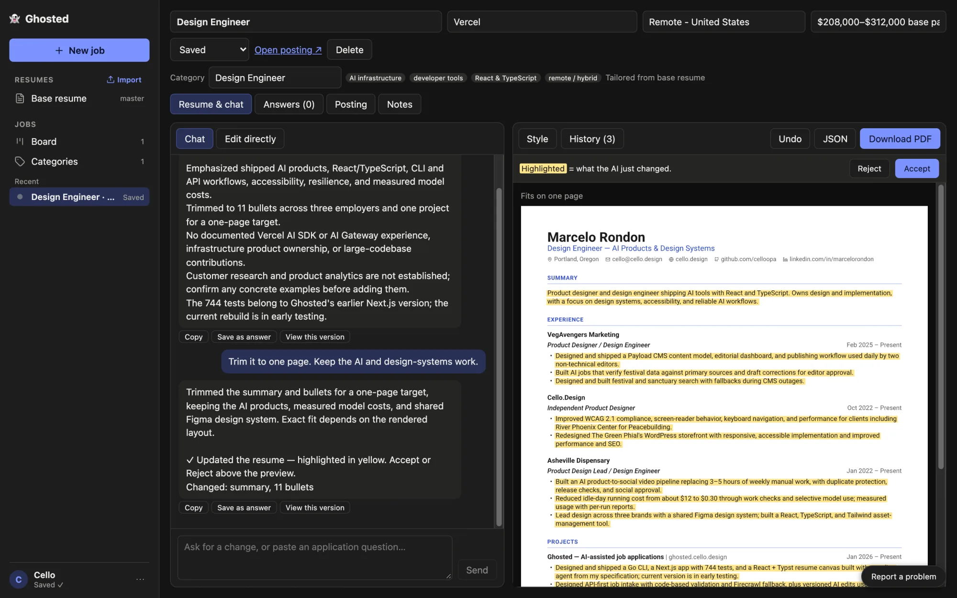Switch to the Resume & chat tab

pos(211,104)
